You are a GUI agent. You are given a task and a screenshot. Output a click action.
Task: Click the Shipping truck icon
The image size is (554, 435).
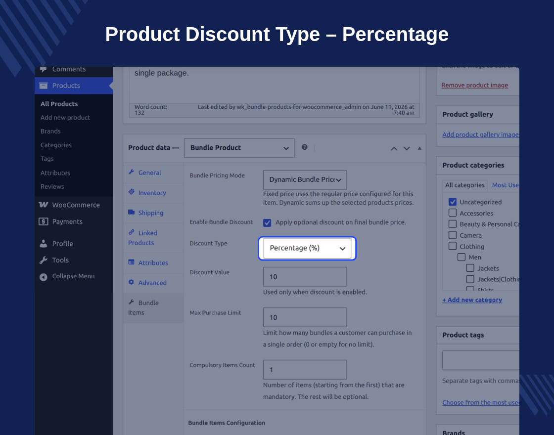[132, 212]
